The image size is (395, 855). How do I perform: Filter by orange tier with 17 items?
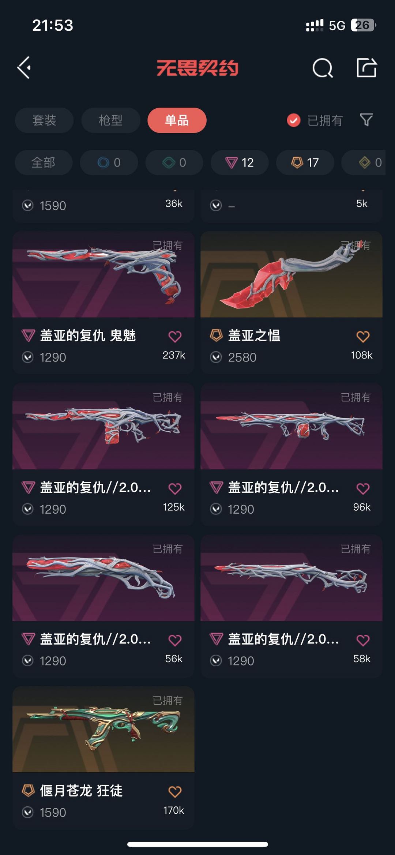[305, 162]
